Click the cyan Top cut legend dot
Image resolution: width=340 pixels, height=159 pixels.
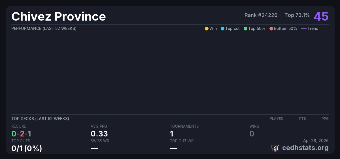(222, 28)
